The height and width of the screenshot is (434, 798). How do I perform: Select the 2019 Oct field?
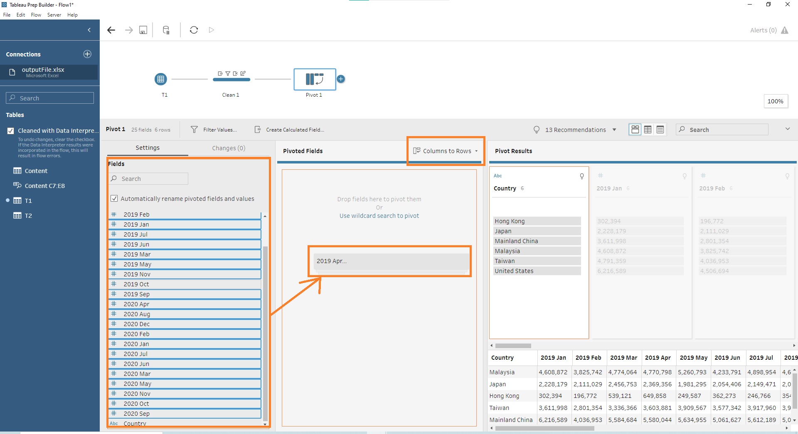point(185,284)
